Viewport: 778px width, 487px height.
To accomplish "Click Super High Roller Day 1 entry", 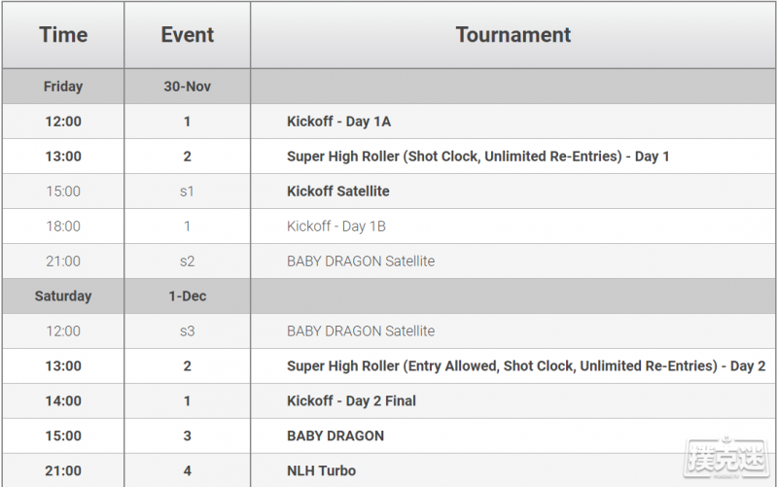I will coord(477,157).
